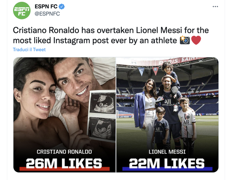Open the @ESPNFC handle link
The image size is (229, 180).
(47, 14)
